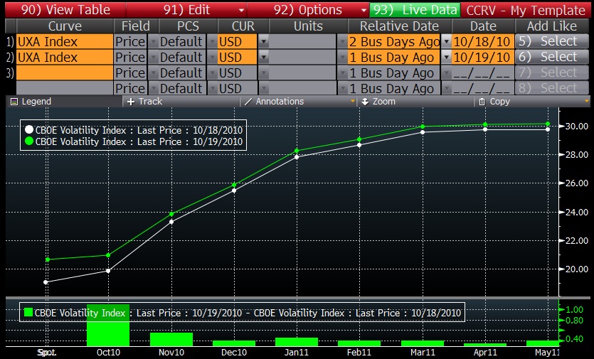Click the Jan11 difference bar
The height and width of the screenshot is (359, 594).
pyautogui.click(x=297, y=341)
